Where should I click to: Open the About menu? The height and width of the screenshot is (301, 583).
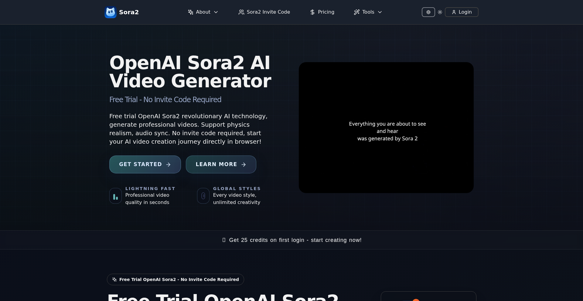[x=203, y=12]
